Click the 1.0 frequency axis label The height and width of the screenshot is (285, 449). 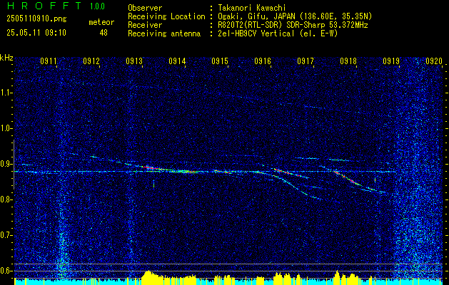(6, 128)
